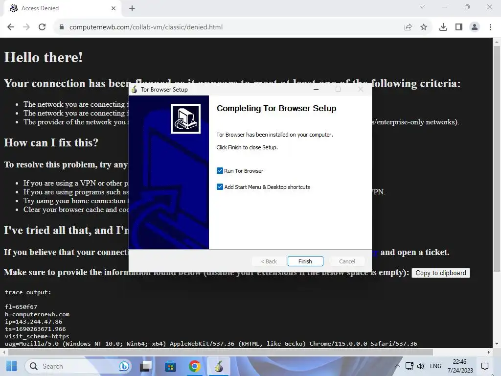Open a new Chrome tab
This screenshot has height=376, width=501.
(132, 8)
